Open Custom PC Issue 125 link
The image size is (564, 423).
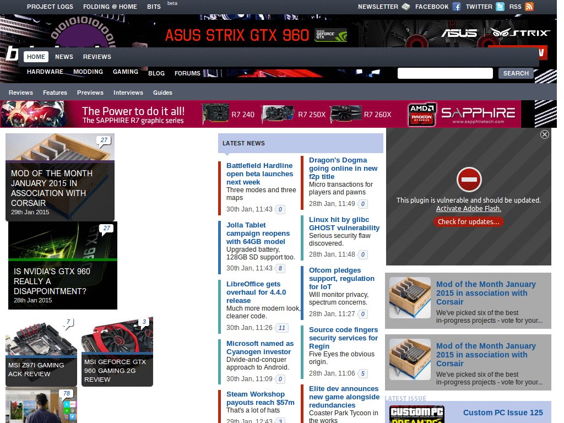[503, 413]
